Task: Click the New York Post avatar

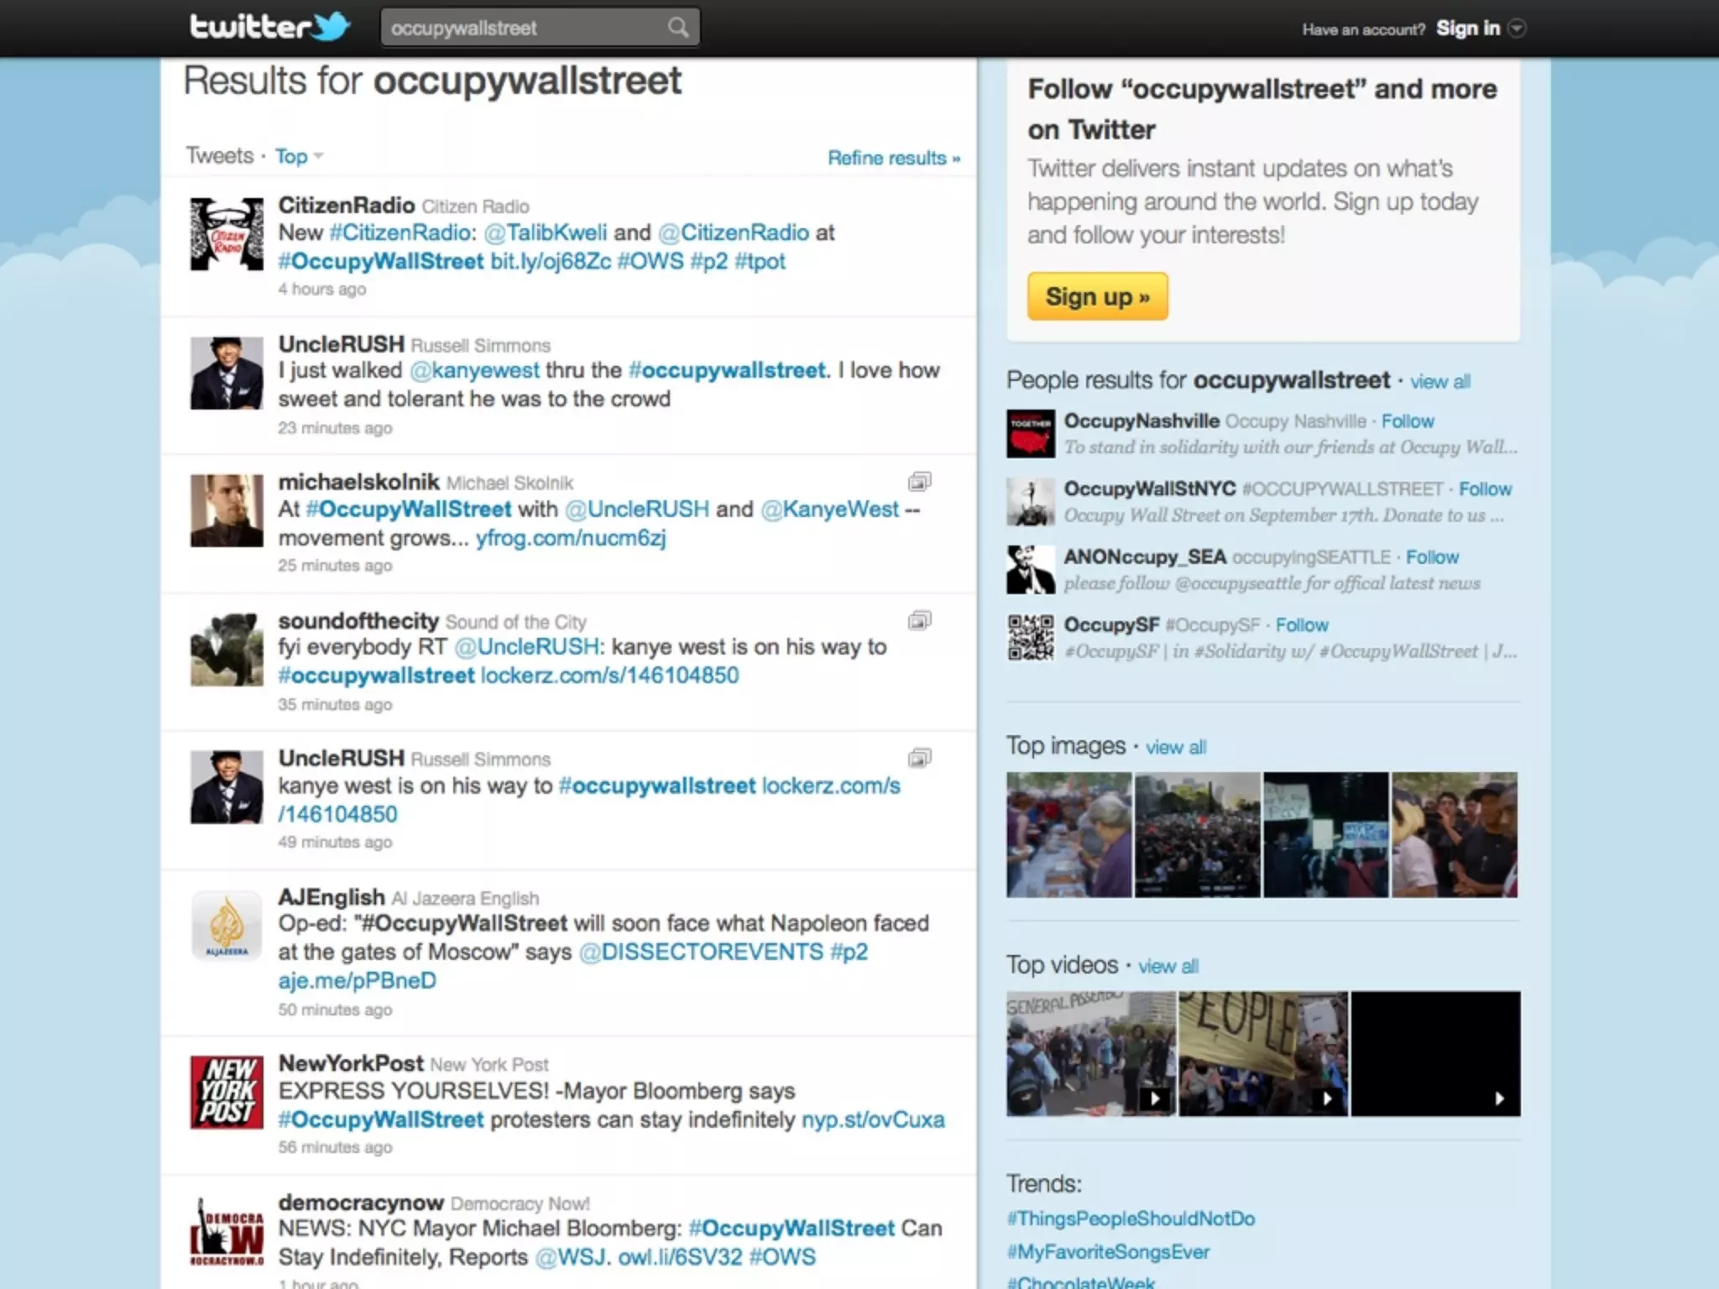Action: click(x=227, y=1092)
